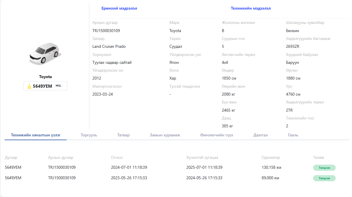Select the Техникийн хяналтын үзлэг tab
This screenshot has width=352, height=197.
point(36,135)
